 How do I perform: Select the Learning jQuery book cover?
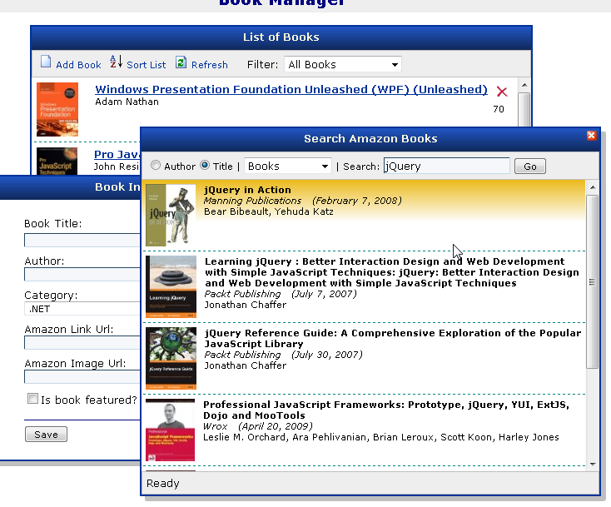[171, 285]
